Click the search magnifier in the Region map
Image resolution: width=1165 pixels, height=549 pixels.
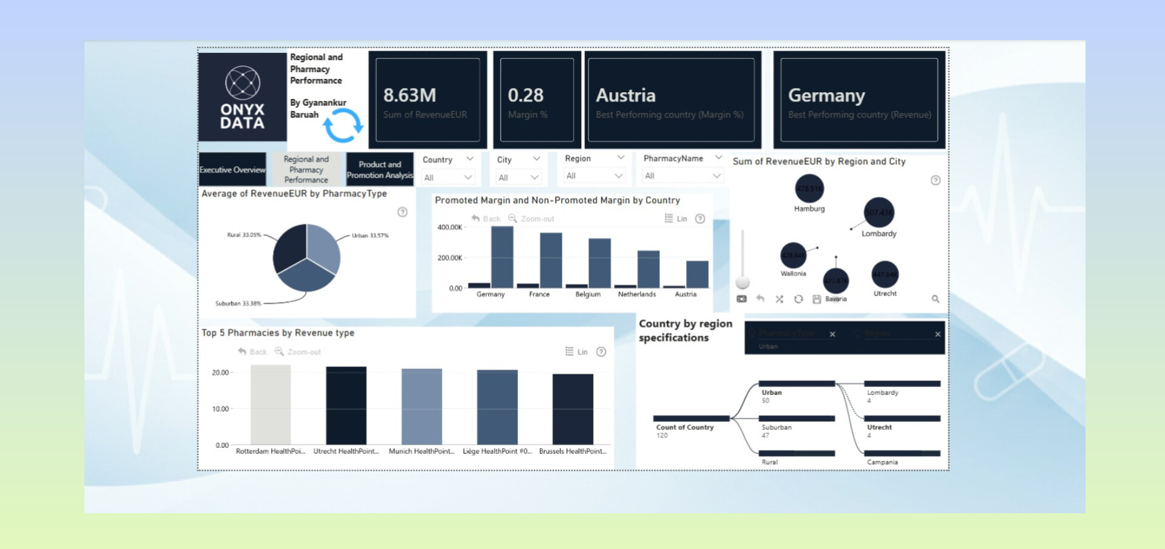935,299
